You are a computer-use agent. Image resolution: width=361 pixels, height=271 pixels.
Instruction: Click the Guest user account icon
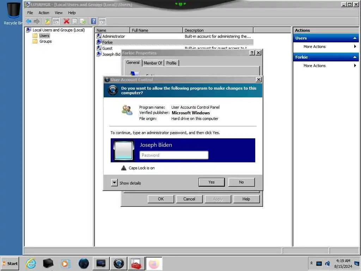click(99, 48)
